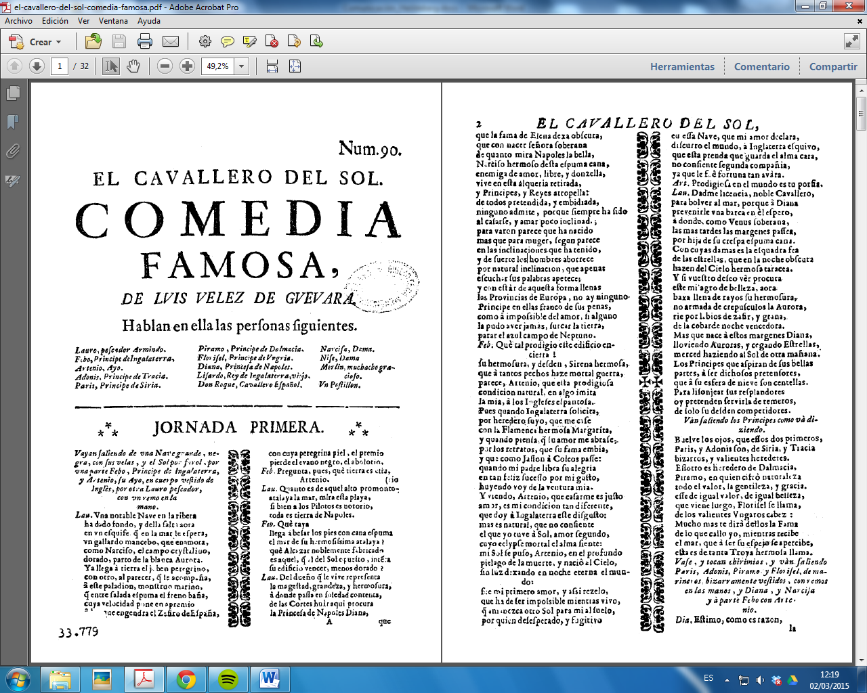
Task: Open signatures panel in sidebar
Action: point(13,180)
